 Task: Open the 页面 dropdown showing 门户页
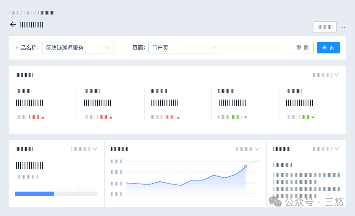[x=184, y=48]
